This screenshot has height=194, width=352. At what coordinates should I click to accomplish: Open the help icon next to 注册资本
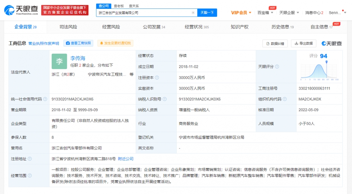click(157, 78)
